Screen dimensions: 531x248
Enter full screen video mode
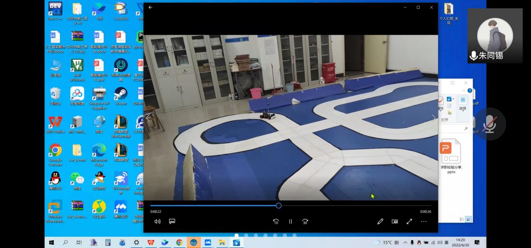(409, 222)
